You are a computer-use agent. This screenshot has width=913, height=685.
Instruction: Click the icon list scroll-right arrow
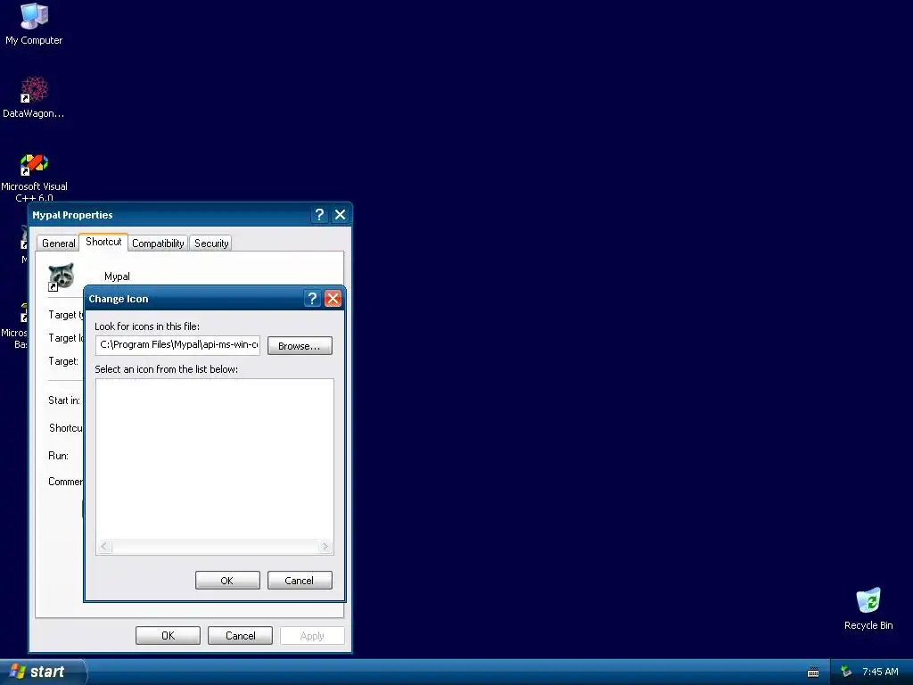coord(325,547)
